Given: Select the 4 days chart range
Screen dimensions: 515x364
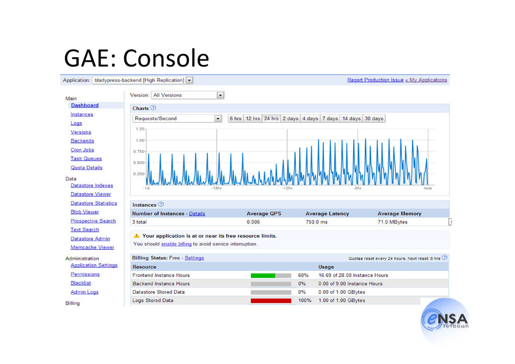Looking at the screenshot, I should point(310,119).
